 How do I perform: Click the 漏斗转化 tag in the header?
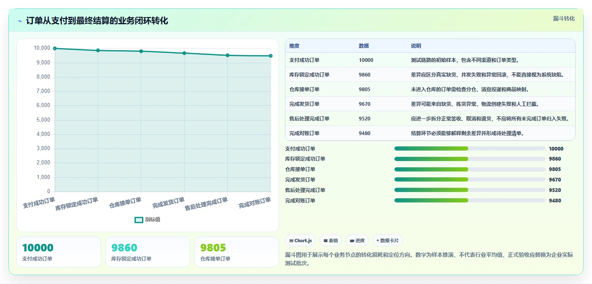pyautogui.click(x=564, y=18)
